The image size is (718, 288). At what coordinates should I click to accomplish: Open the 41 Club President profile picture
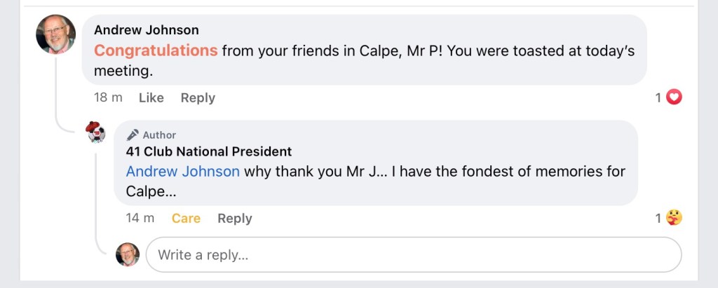(x=96, y=132)
